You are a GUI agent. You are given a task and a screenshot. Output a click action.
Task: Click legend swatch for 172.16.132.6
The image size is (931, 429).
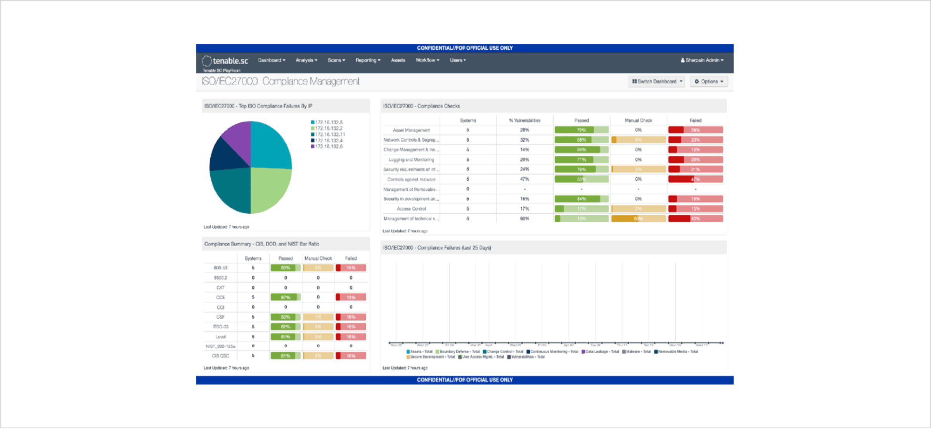tap(313, 147)
